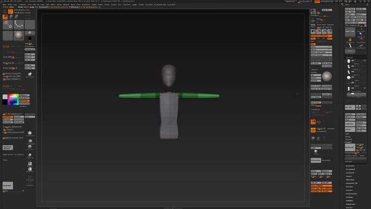Switch to the Move transform icon

point(10,17)
